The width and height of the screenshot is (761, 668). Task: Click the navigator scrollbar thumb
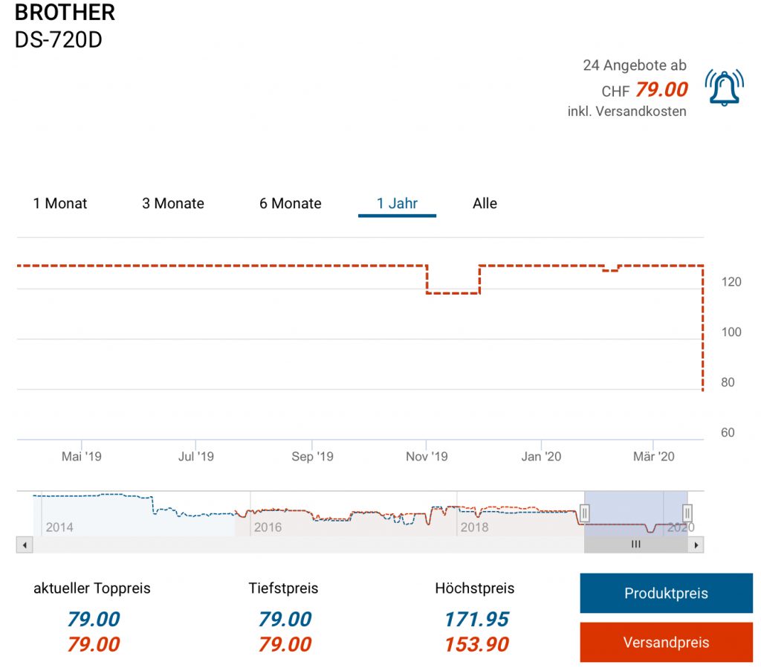(x=635, y=545)
